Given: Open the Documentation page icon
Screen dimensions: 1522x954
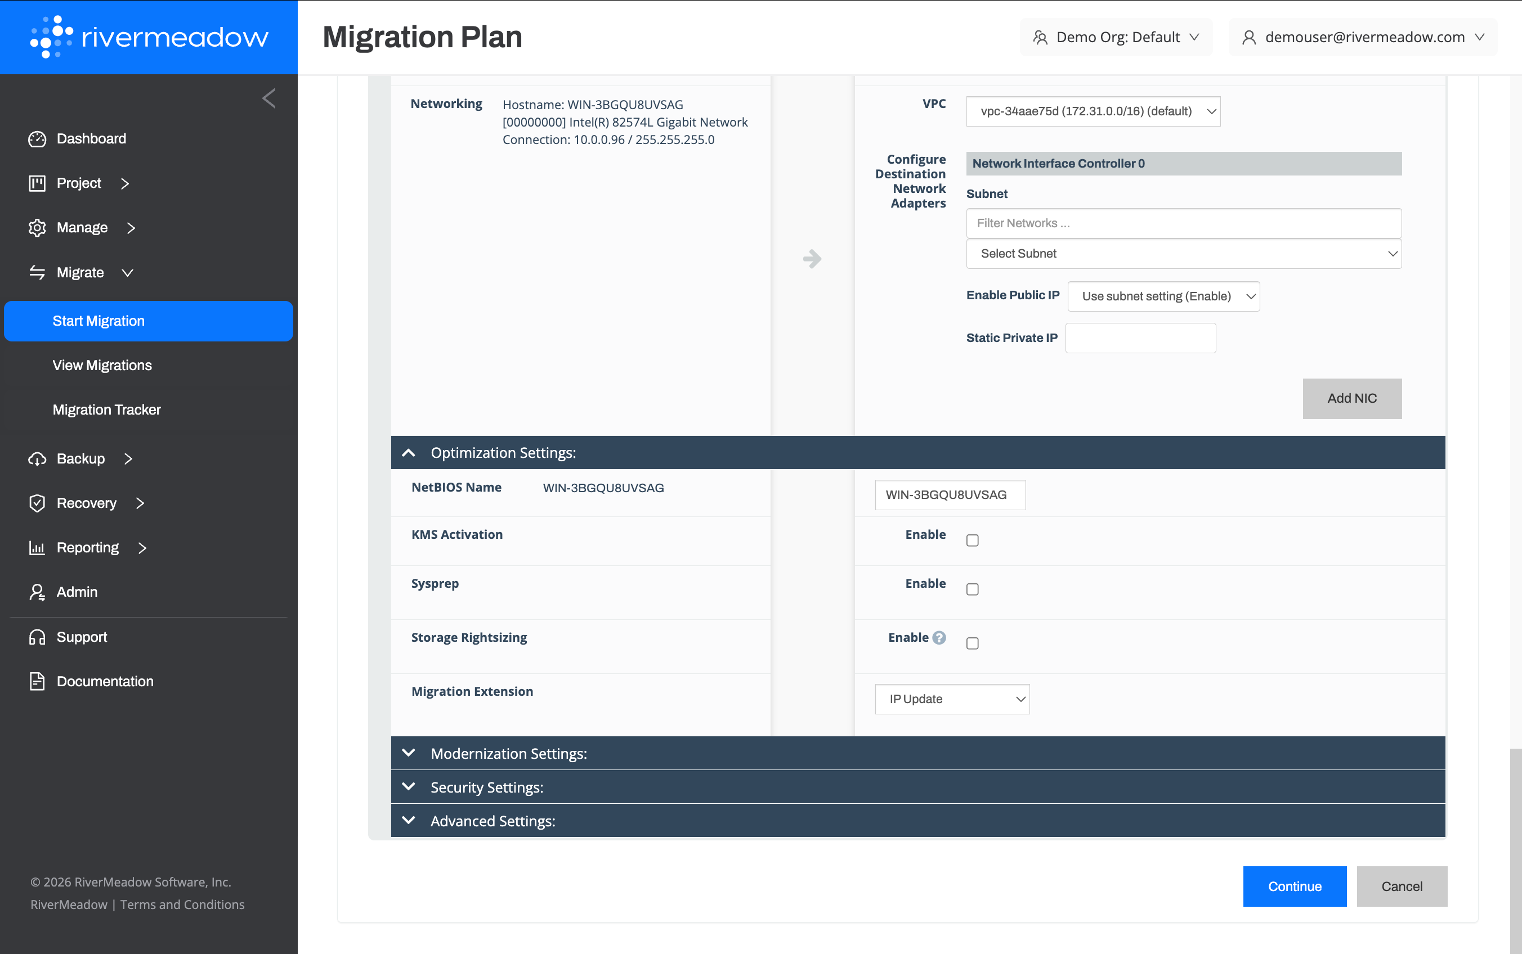Looking at the screenshot, I should pyautogui.click(x=37, y=681).
